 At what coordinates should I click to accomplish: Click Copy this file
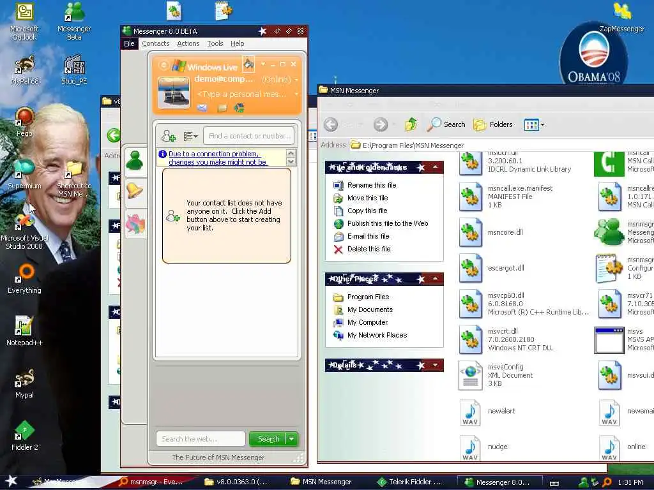pyautogui.click(x=367, y=211)
